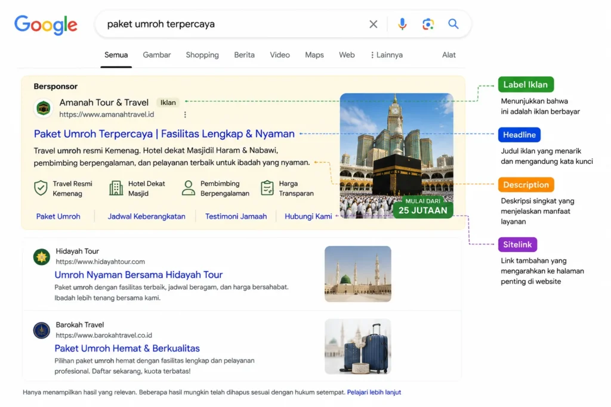Click the Mulai Dari 25 Jutaan price badge

pos(423,207)
